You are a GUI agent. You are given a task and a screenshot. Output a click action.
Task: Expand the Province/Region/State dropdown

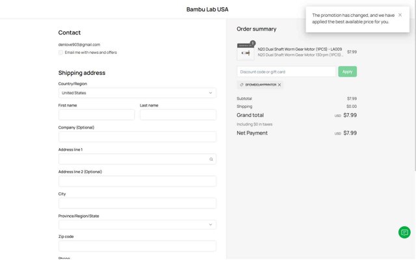coord(136,225)
